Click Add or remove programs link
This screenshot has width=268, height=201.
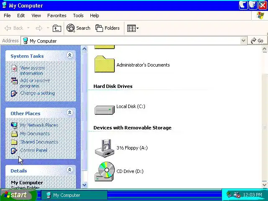pyautogui.click(x=35, y=83)
